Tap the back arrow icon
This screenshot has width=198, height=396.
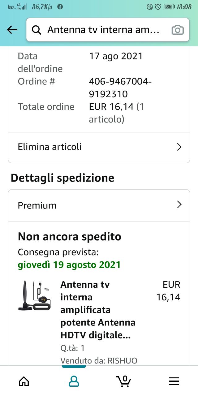[12, 30]
